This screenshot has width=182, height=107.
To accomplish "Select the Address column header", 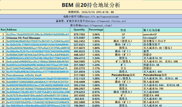I will (38, 30).
